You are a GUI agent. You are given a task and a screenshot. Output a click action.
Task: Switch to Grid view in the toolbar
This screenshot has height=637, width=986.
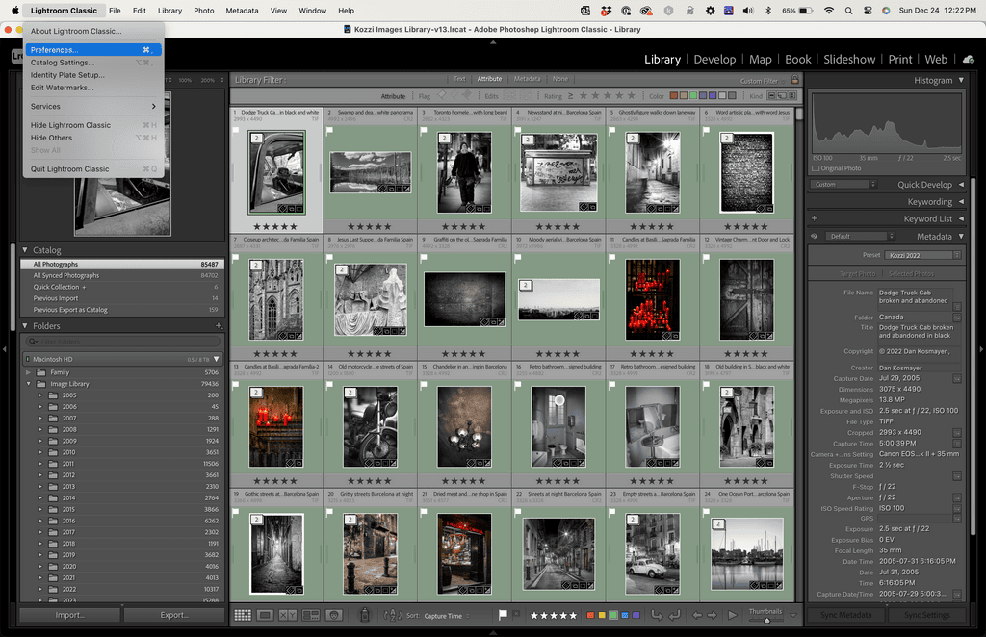[243, 615]
